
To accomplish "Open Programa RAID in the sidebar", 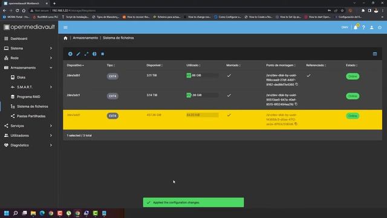I will [x=29, y=97].
